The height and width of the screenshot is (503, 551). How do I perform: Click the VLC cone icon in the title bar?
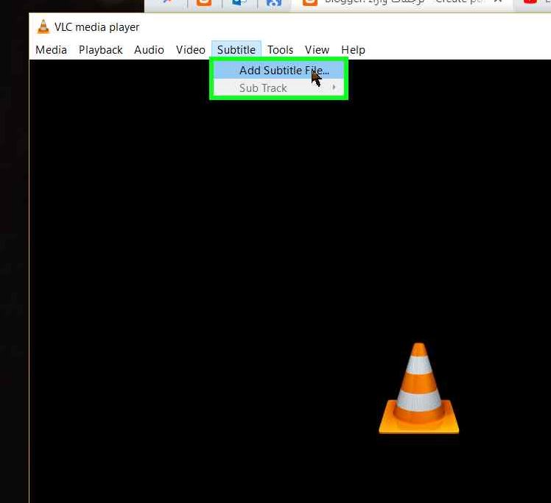click(x=43, y=27)
